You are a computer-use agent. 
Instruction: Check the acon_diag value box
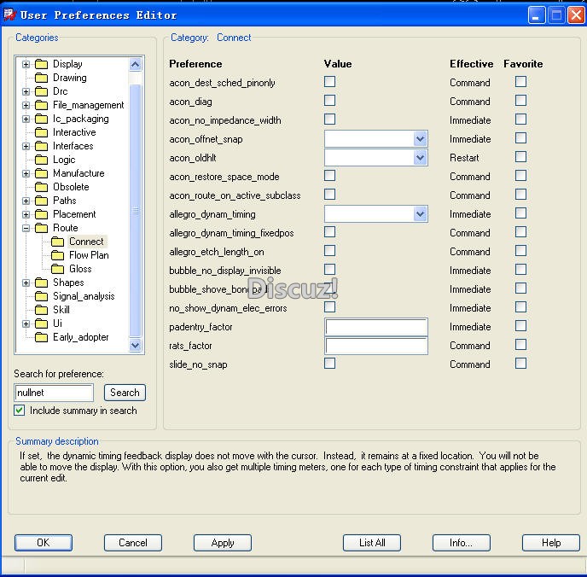(x=329, y=101)
